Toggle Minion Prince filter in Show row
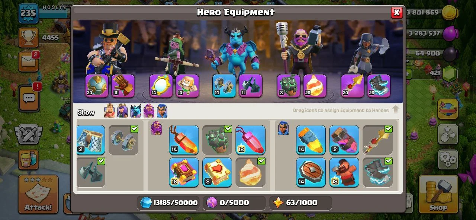Screen dimensions: 476x220 point(135,111)
